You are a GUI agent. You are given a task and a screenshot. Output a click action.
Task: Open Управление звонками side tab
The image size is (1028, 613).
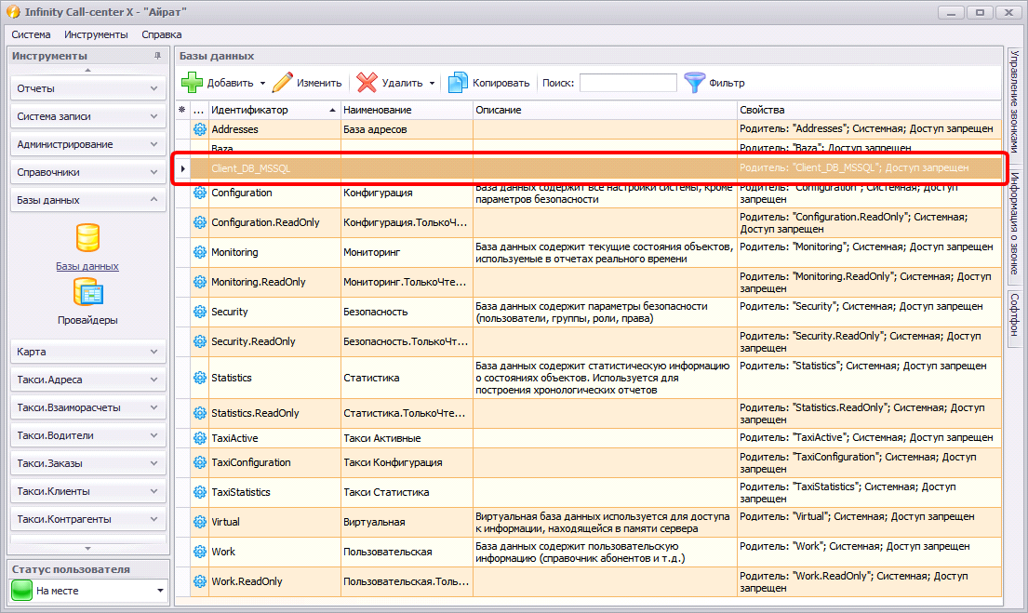[x=1014, y=103]
